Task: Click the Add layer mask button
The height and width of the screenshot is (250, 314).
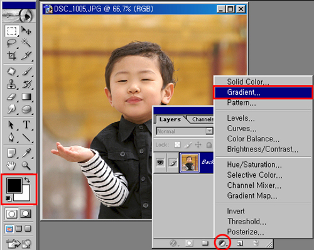Action: [x=189, y=243]
